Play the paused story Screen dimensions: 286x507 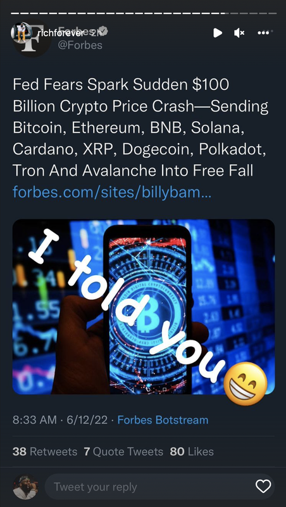(218, 33)
